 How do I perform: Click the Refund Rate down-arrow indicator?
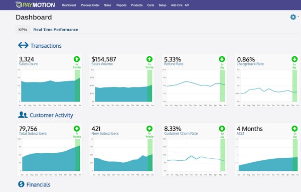pyautogui.click(x=222, y=59)
